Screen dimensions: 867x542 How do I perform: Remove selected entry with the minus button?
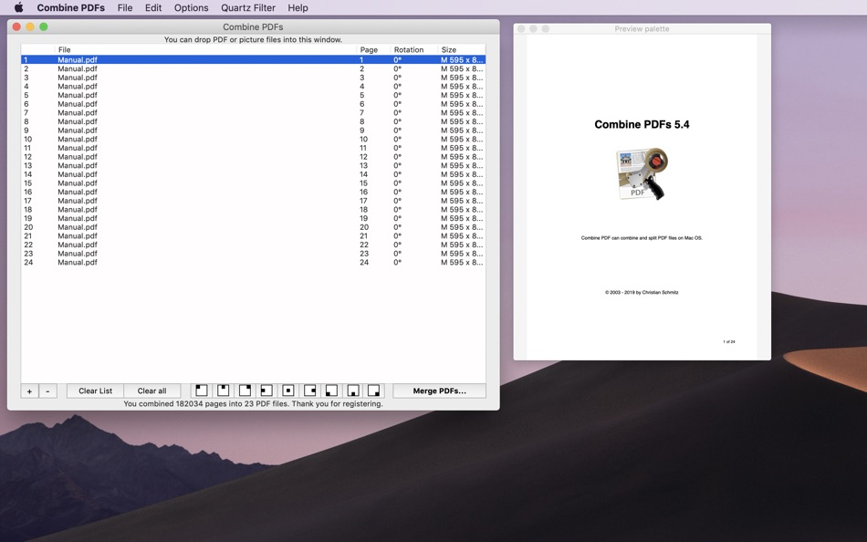(47, 391)
